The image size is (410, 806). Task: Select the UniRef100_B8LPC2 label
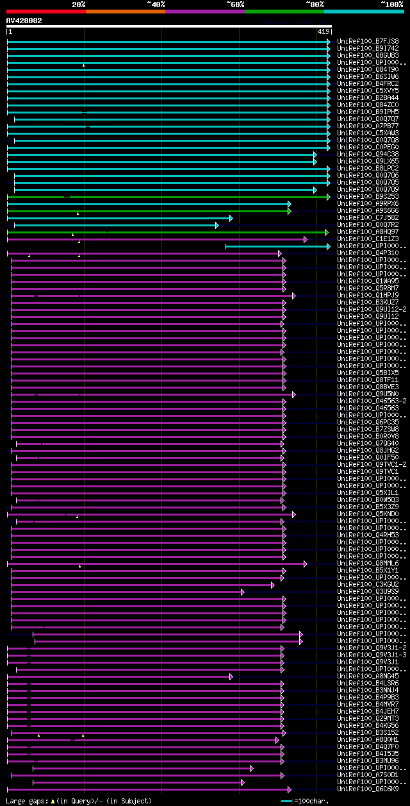[368, 168]
